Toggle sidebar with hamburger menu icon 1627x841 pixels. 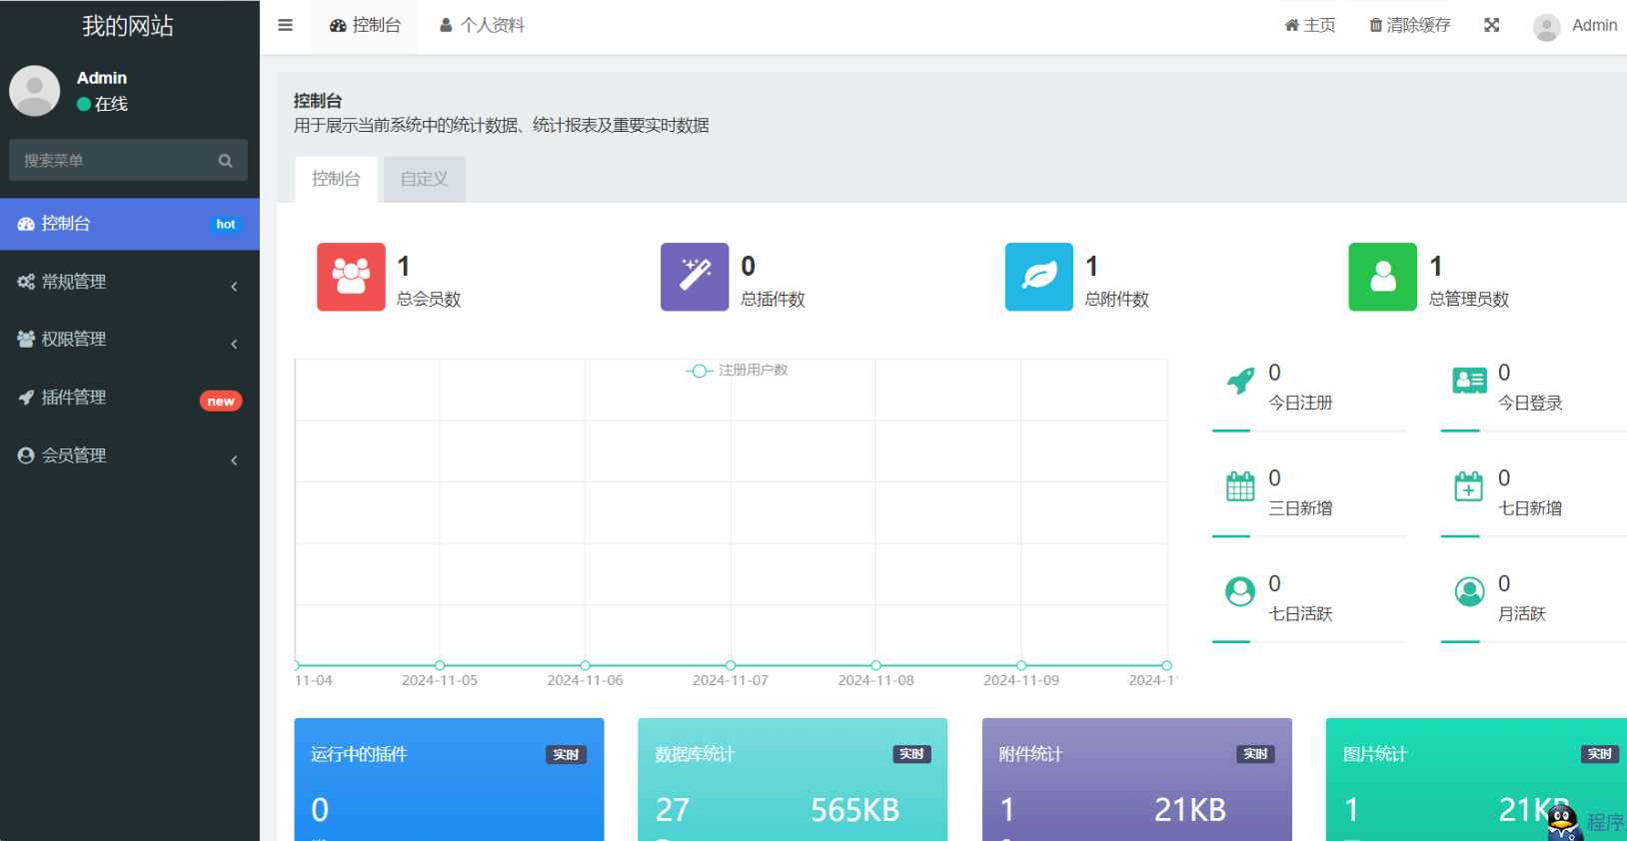coord(285,25)
